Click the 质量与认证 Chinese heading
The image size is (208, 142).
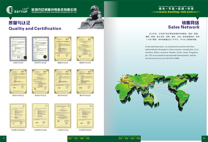(19, 23)
